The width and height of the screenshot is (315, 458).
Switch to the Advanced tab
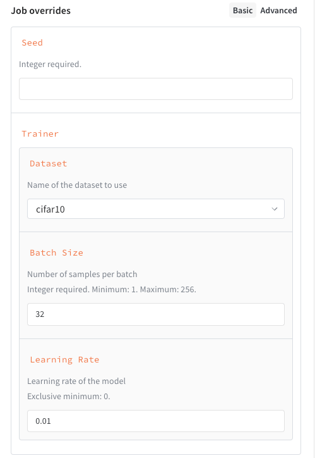278,11
